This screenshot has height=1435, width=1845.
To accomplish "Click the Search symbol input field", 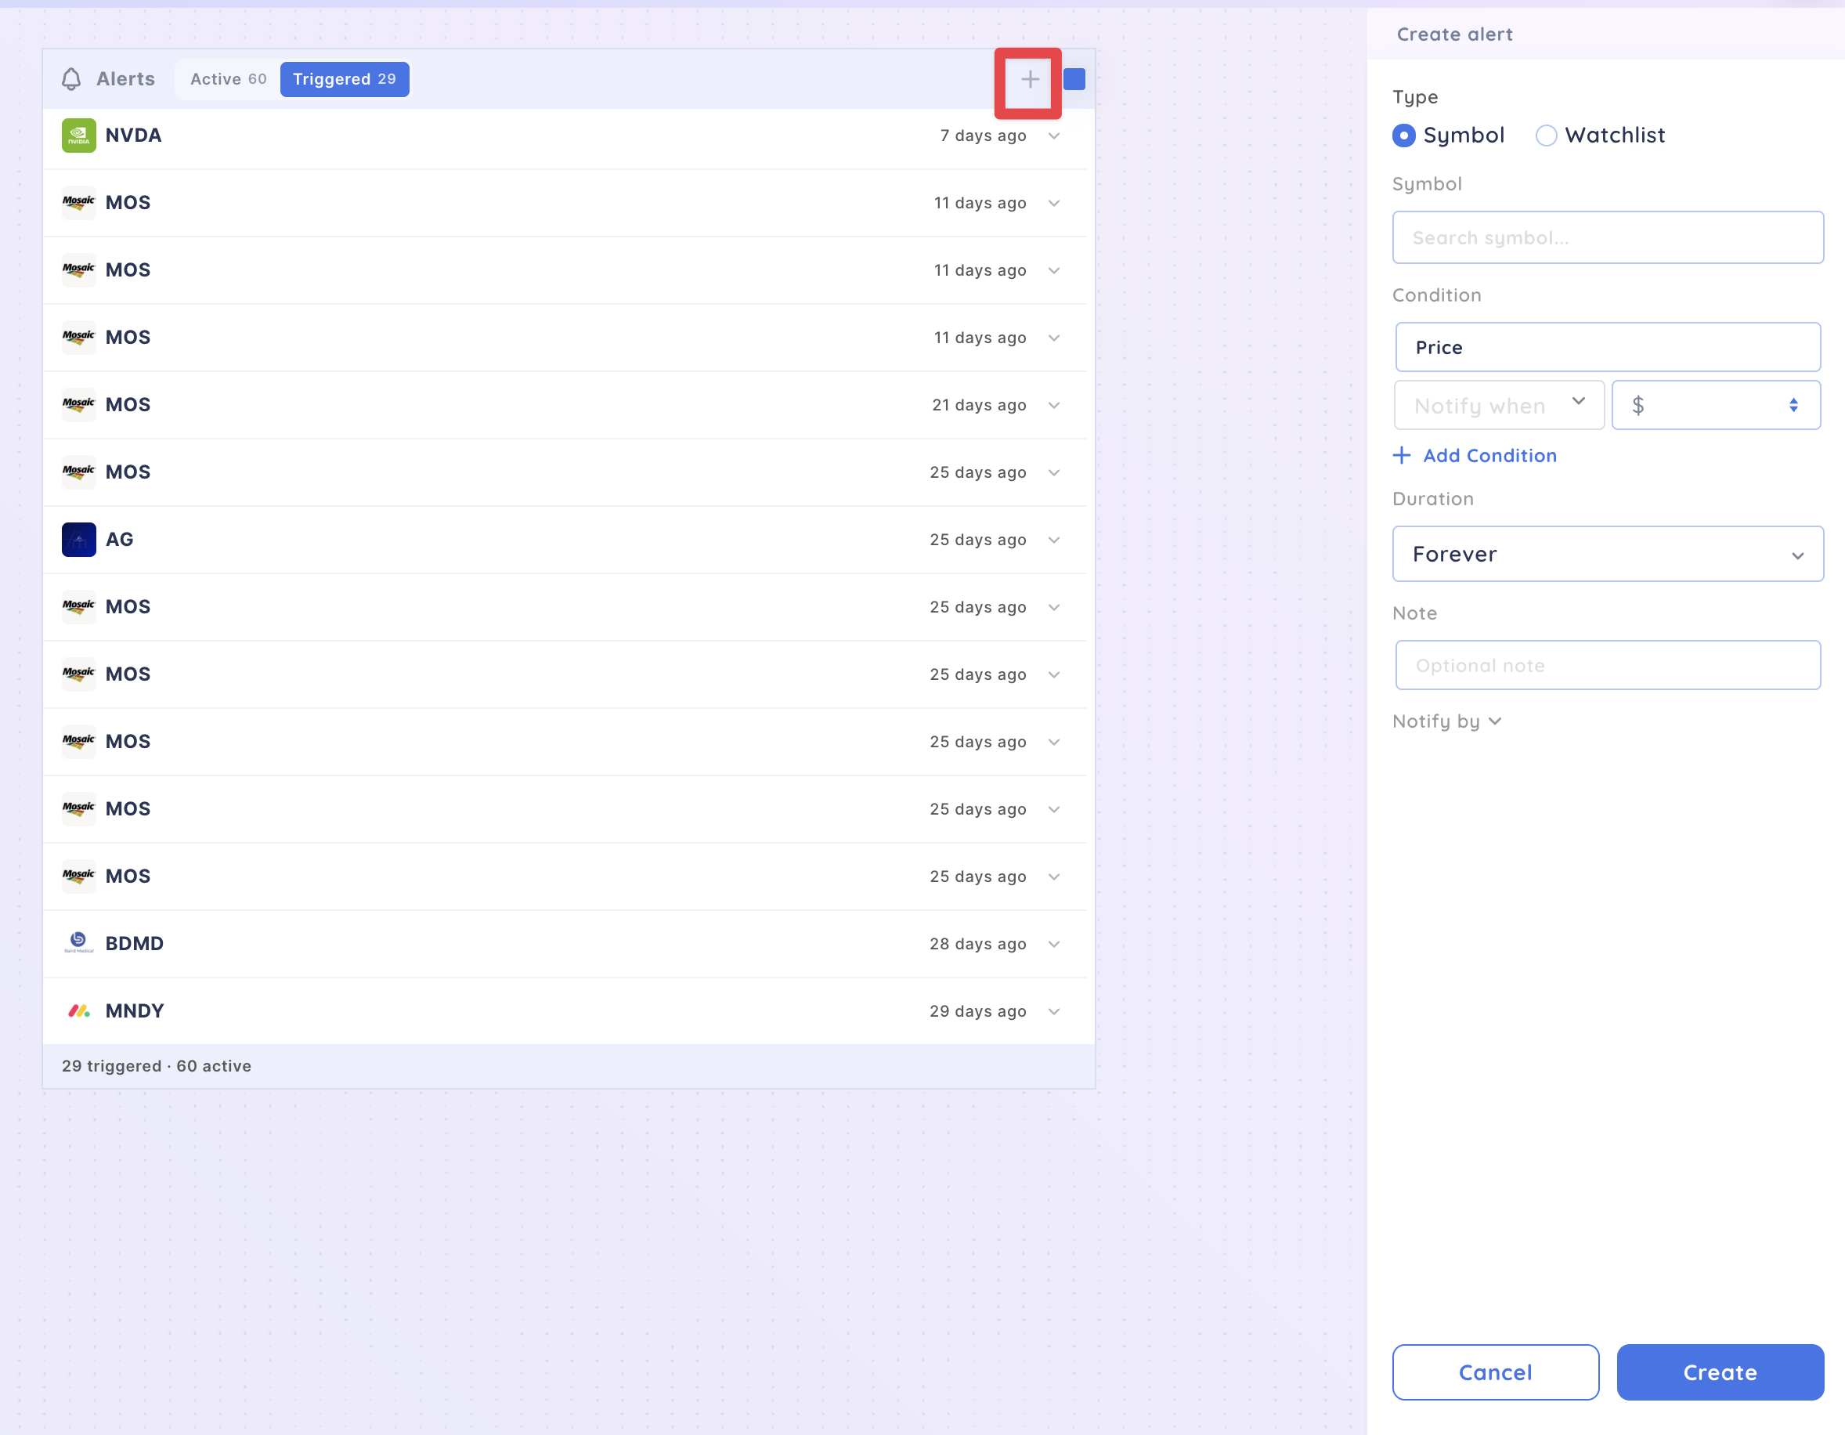I will point(1607,237).
